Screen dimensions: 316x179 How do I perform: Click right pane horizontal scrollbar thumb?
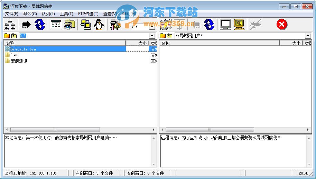click(x=210, y=130)
